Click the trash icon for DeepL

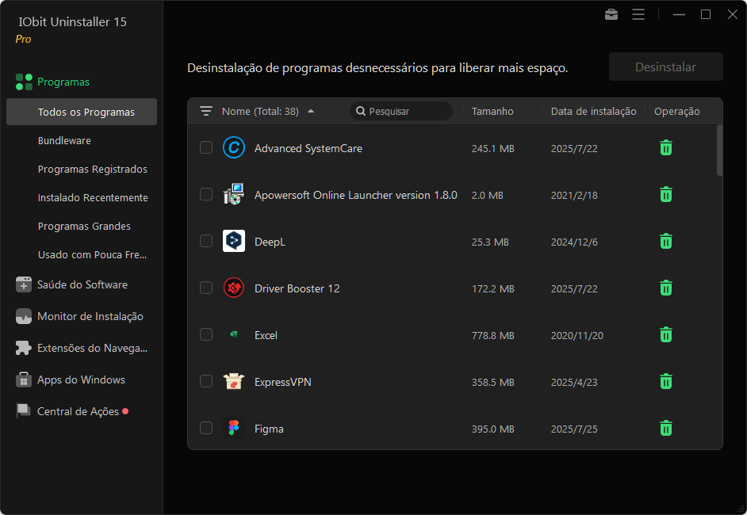(666, 242)
